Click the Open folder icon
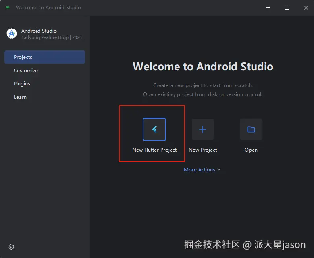 [251, 129]
